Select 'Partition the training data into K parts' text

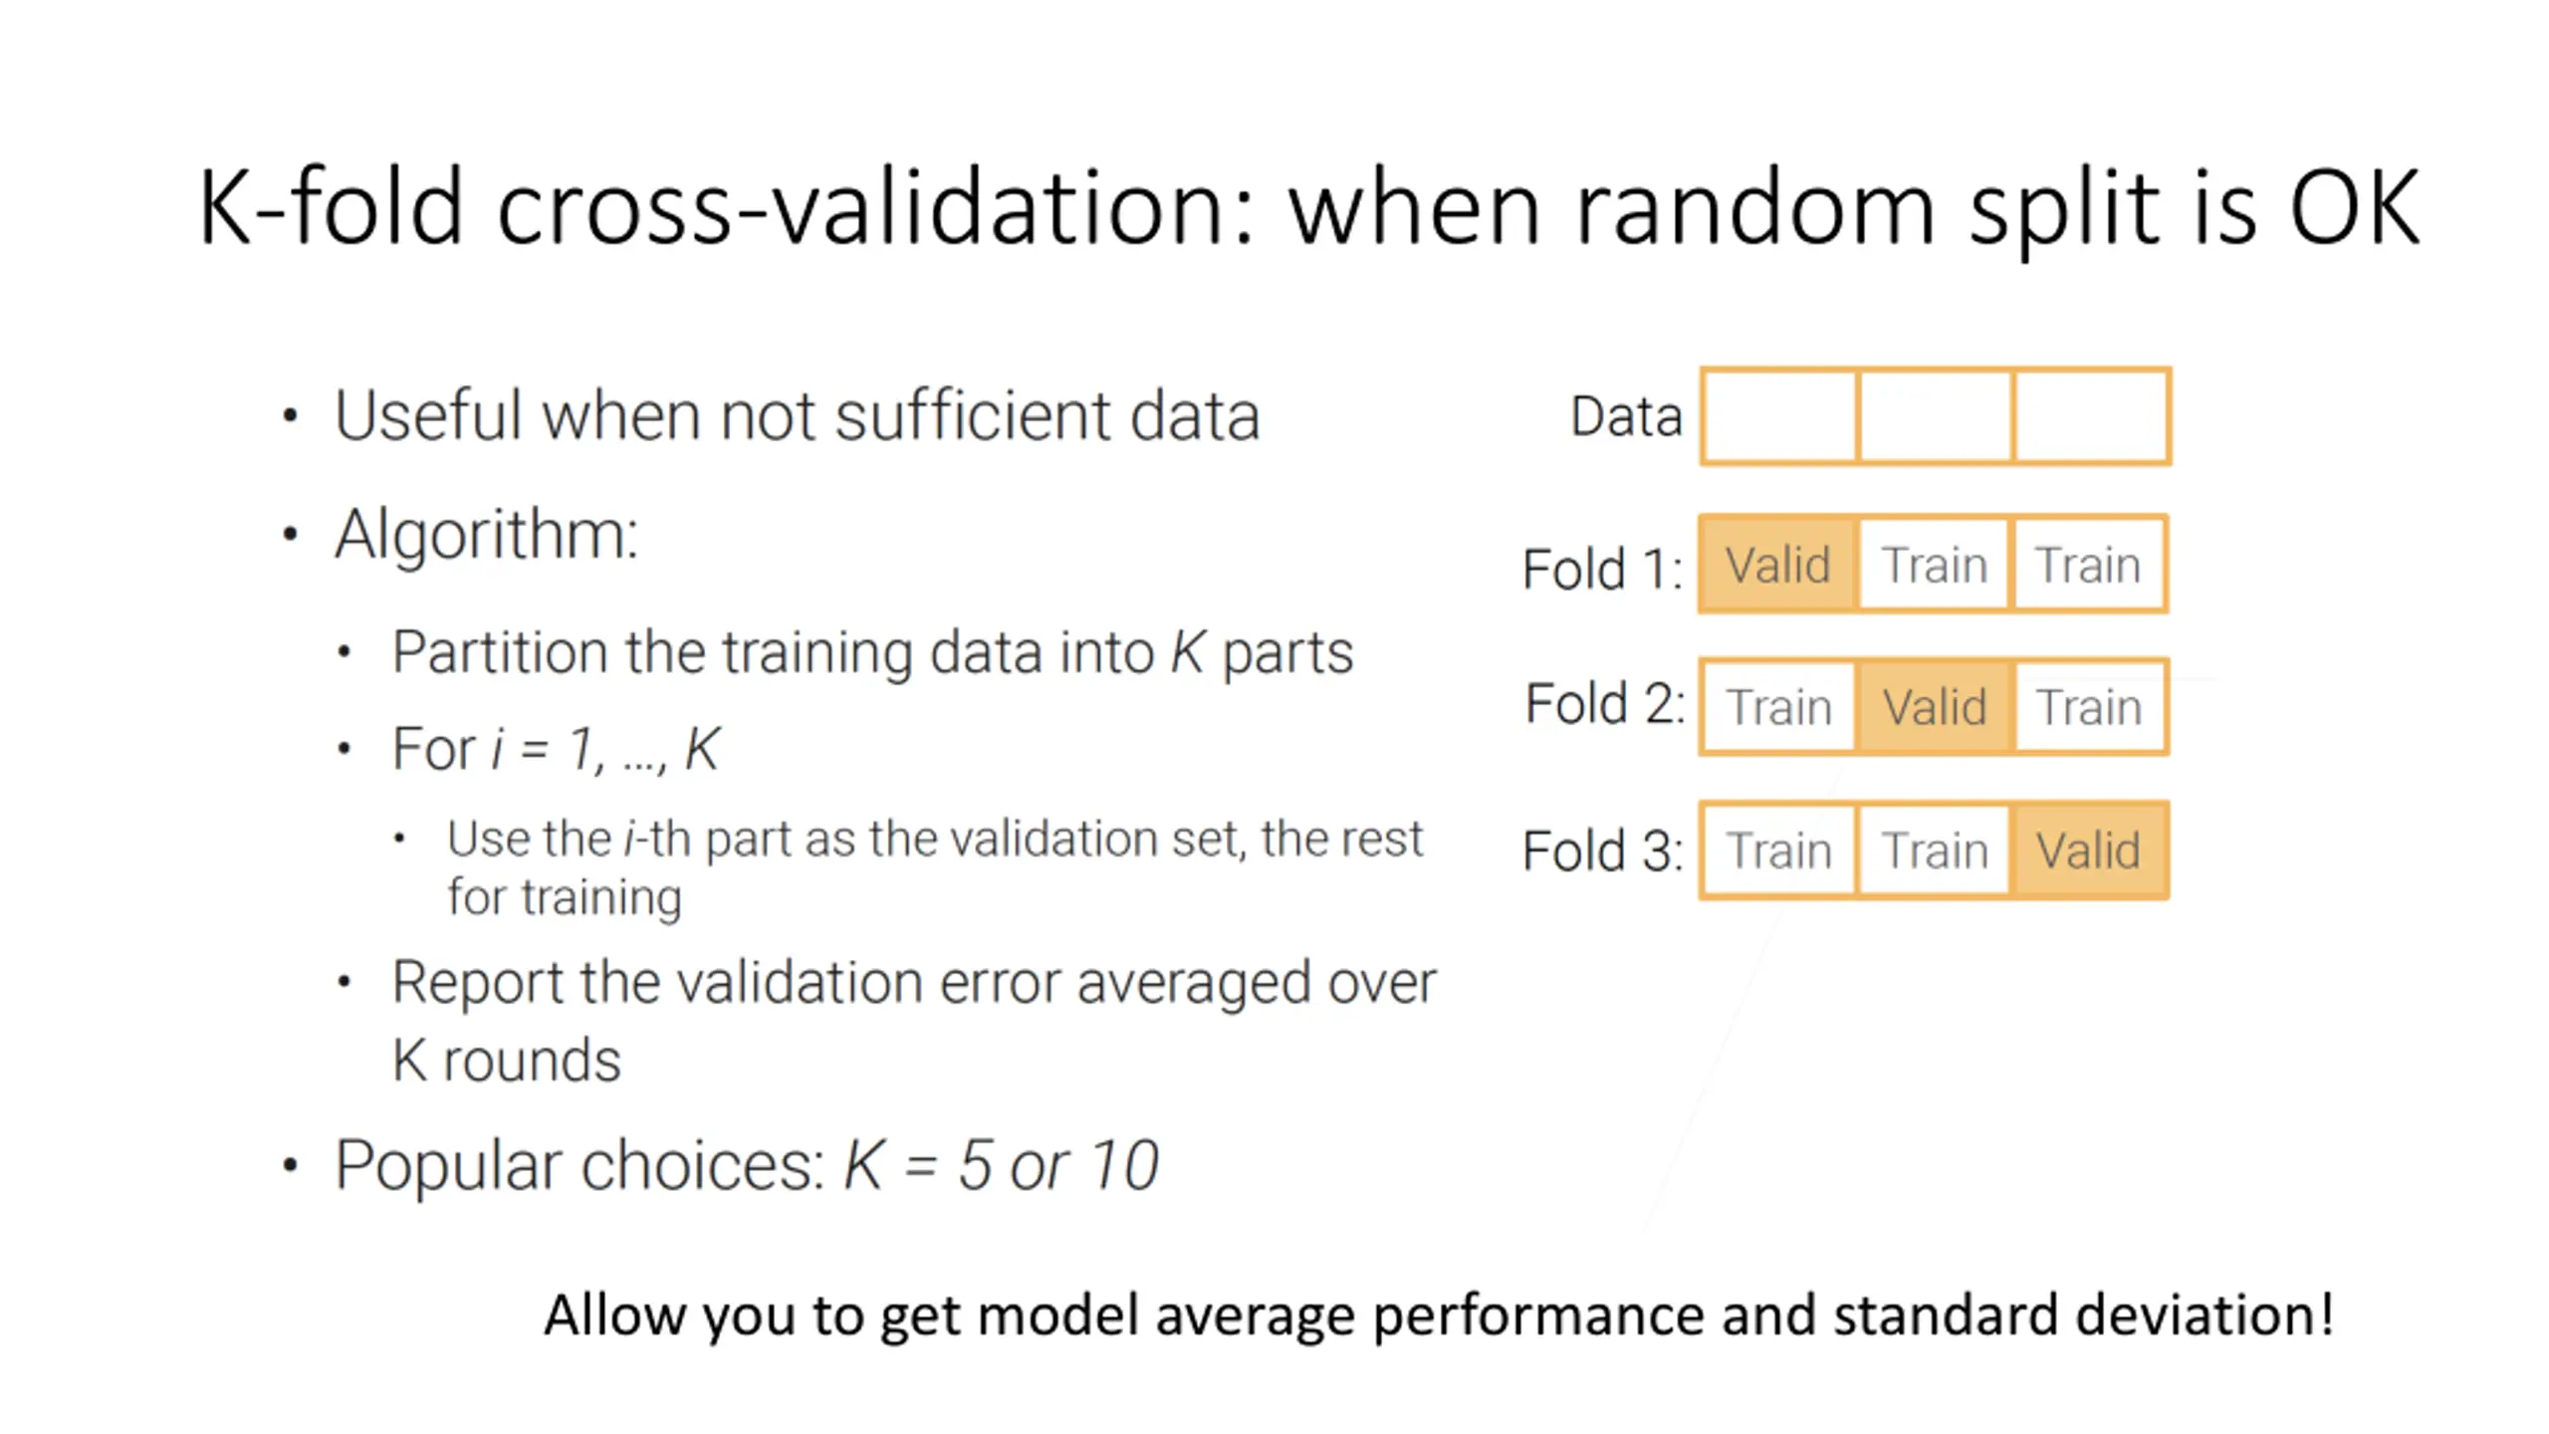pyautogui.click(x=872, y=653)
